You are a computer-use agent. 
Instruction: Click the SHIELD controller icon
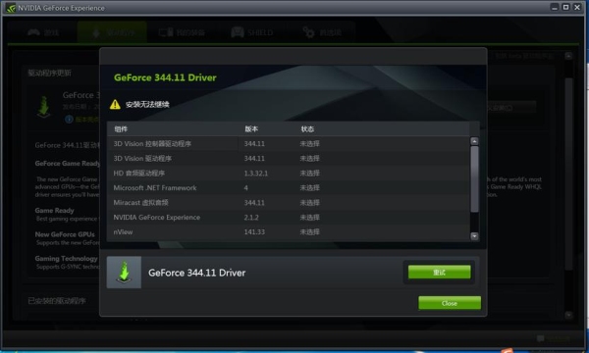(238, 32)
